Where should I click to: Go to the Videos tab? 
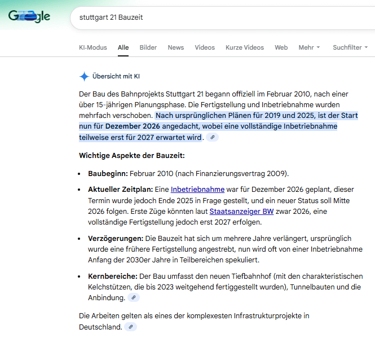coord(205,47)
